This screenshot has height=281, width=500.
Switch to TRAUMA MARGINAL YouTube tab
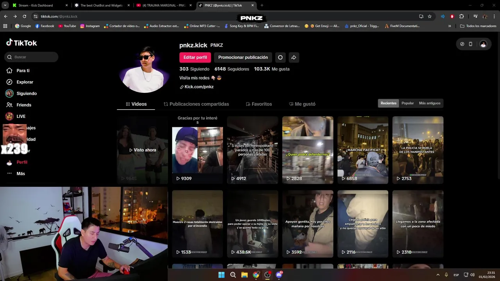point(164,5)
